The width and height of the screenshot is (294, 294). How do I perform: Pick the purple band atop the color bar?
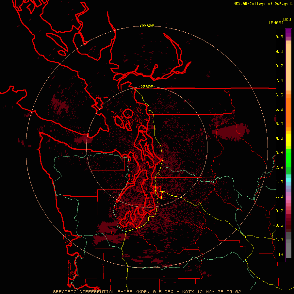[x=288, y=33]
